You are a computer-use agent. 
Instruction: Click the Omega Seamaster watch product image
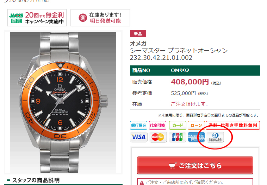tap(63, 102)
